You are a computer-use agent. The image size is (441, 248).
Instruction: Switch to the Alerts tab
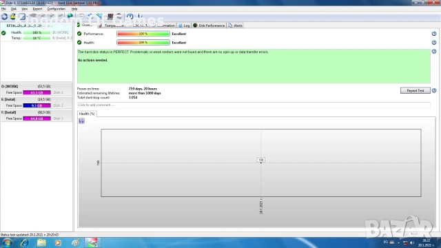(x=236, y=25)
